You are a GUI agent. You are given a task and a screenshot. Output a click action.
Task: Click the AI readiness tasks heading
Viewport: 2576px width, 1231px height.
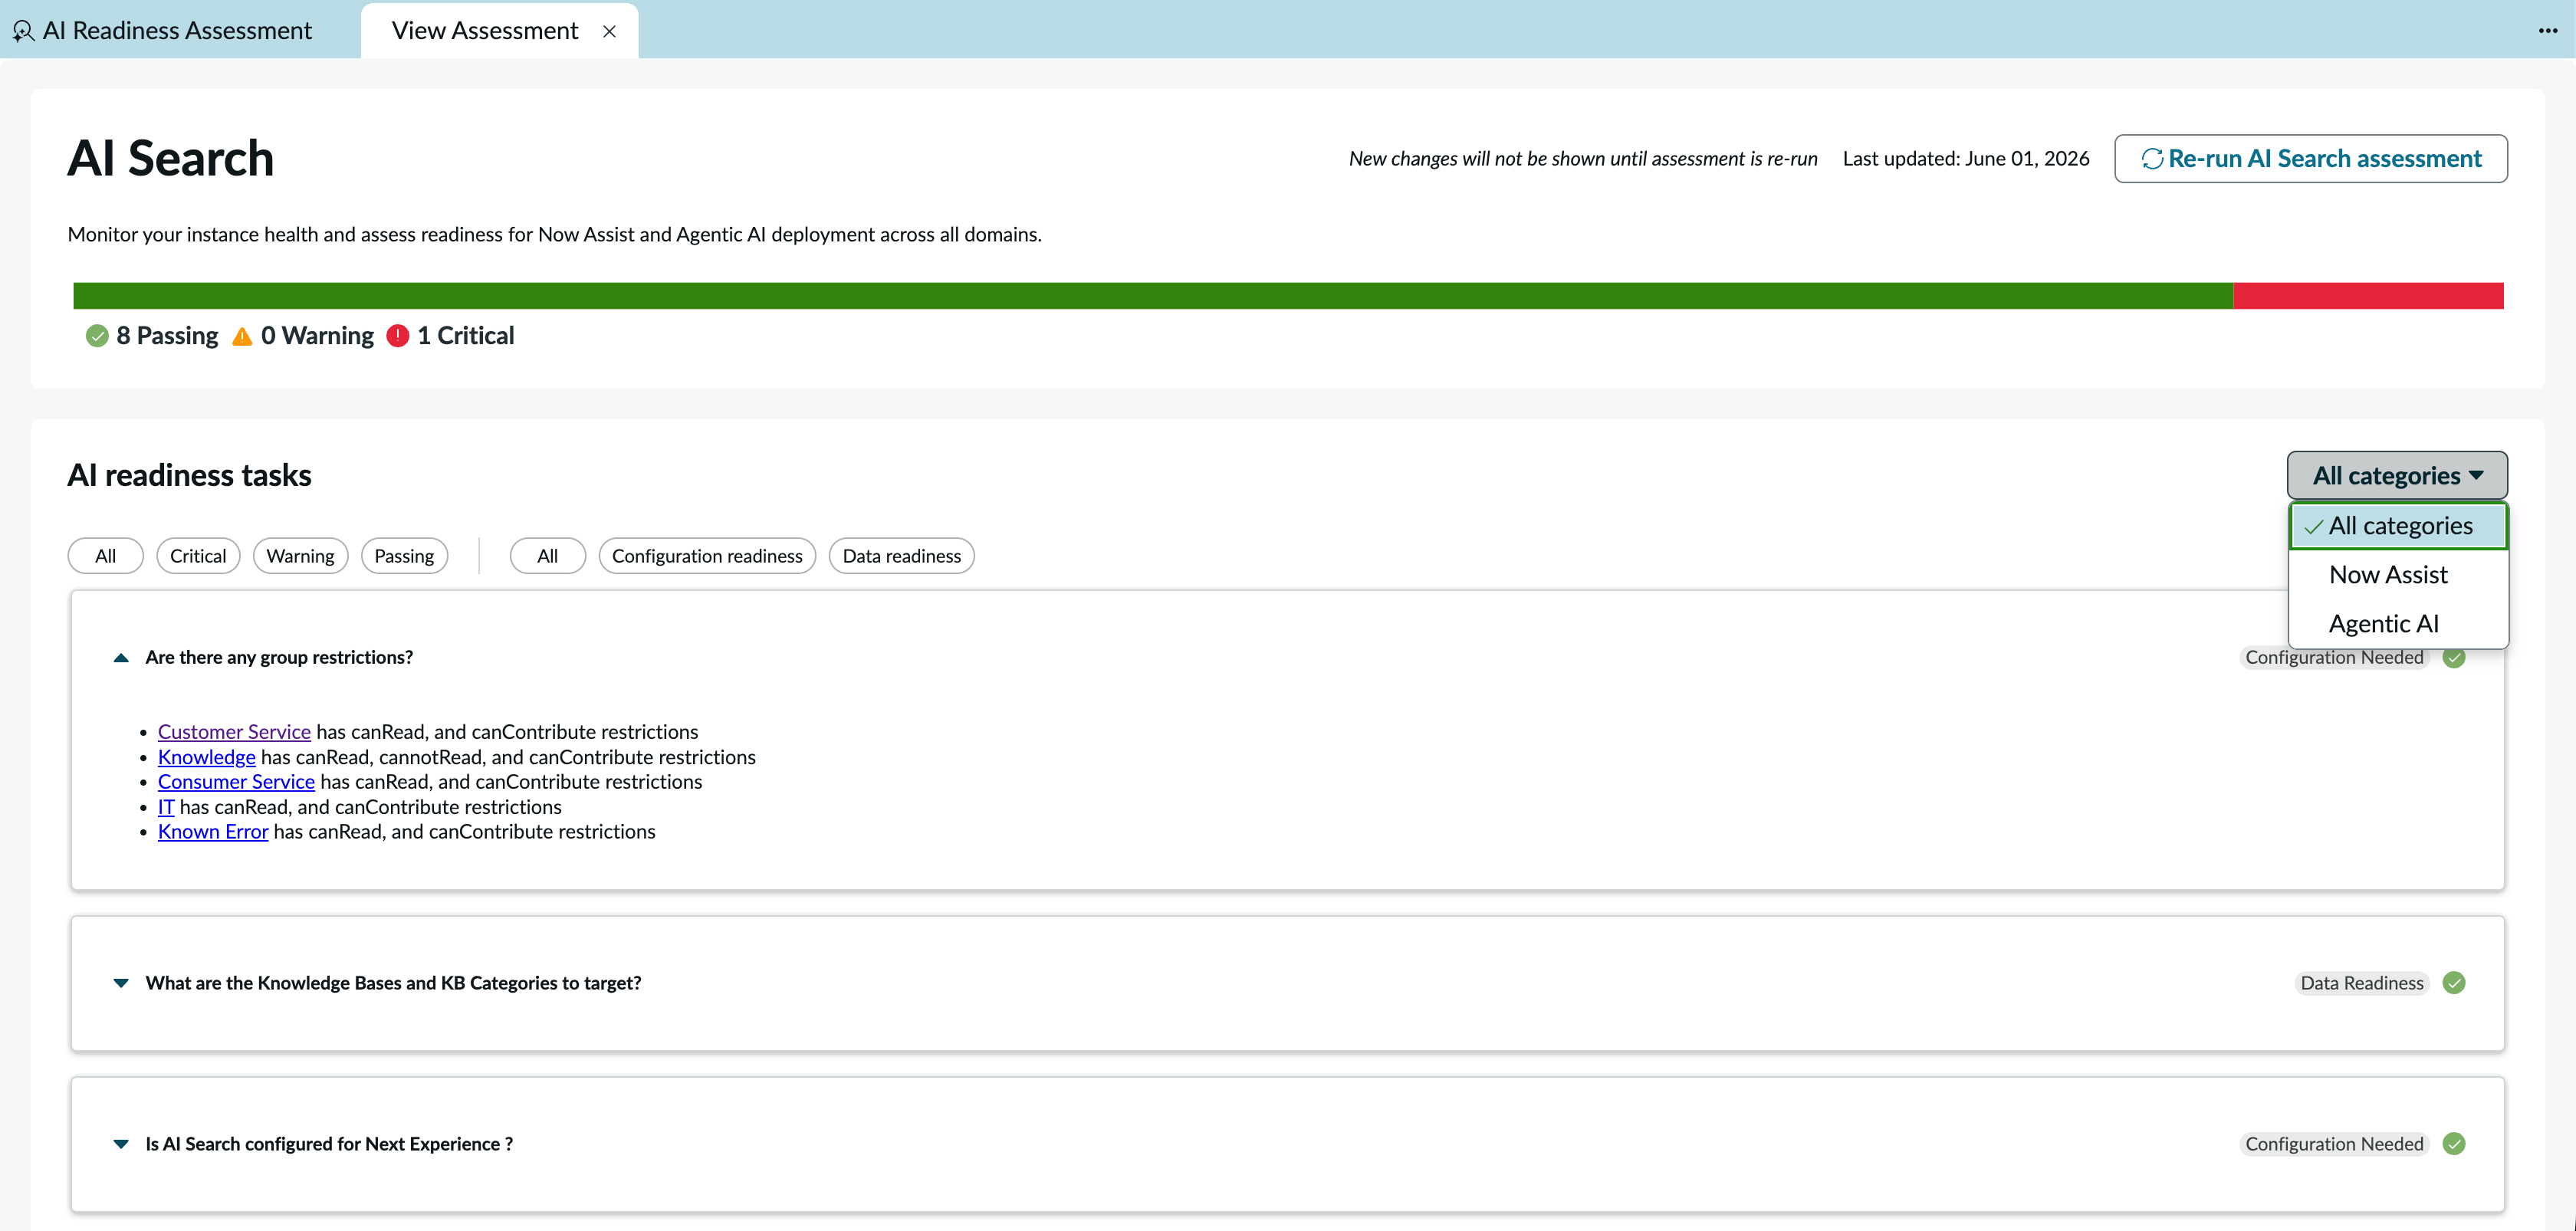coord(189,475)
